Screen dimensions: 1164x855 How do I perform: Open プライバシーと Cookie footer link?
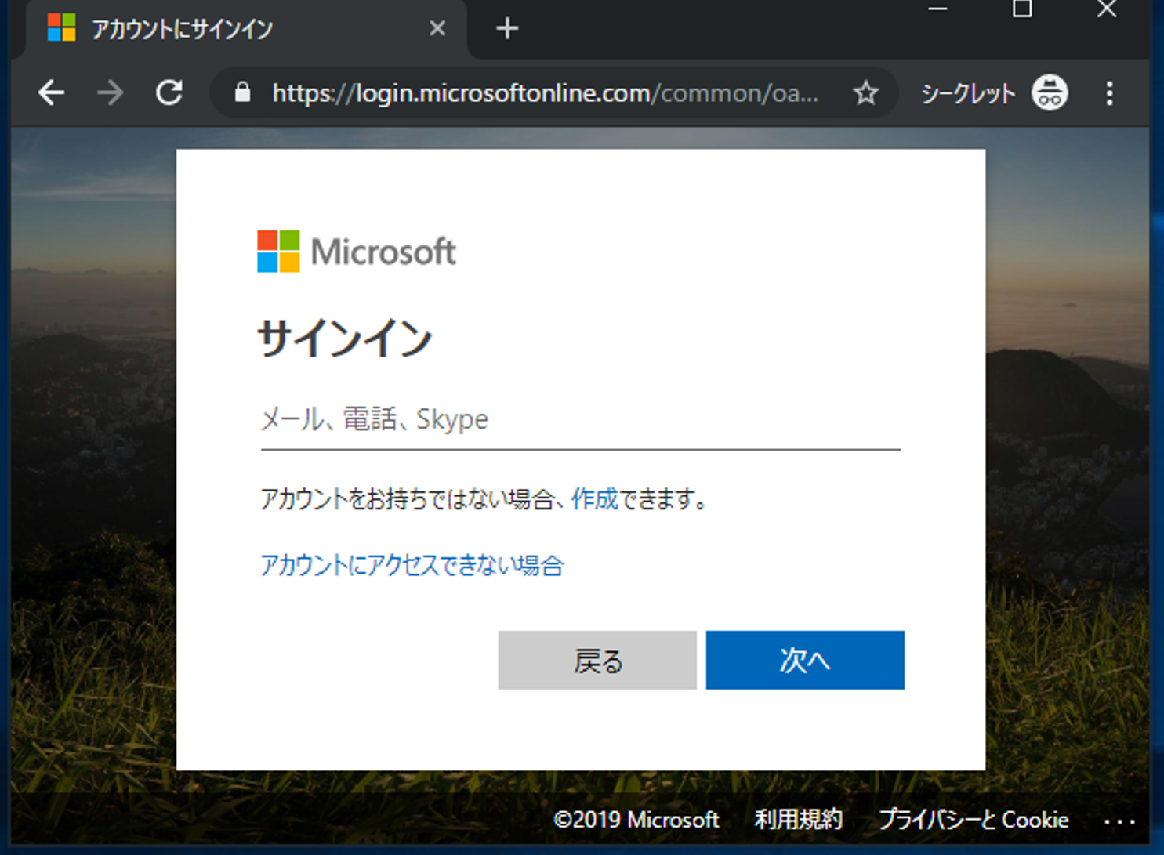(x=974, y=819)
